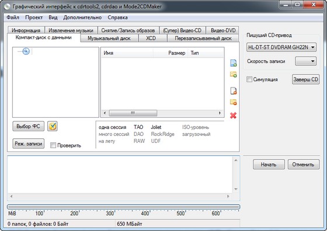Image resolution: width=327 pixels, height=231 pixels.
Task: Switch to the Музыкальный диск tab
Action: (x=109, y=38)
